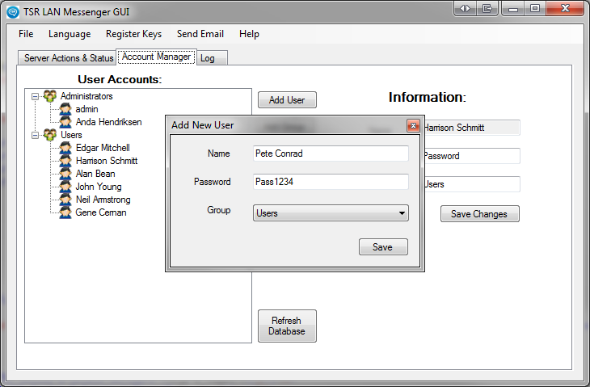The height and width of the screenshot is (387, 590).
Task: Click Edgar Mitchell's user icon
Action: coord(65,148)
